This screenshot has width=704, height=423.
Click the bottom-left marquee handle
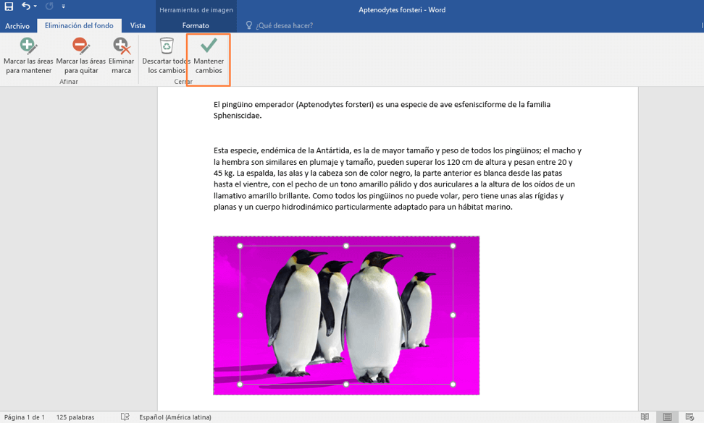pyautogui.click(x=240, y=385)
